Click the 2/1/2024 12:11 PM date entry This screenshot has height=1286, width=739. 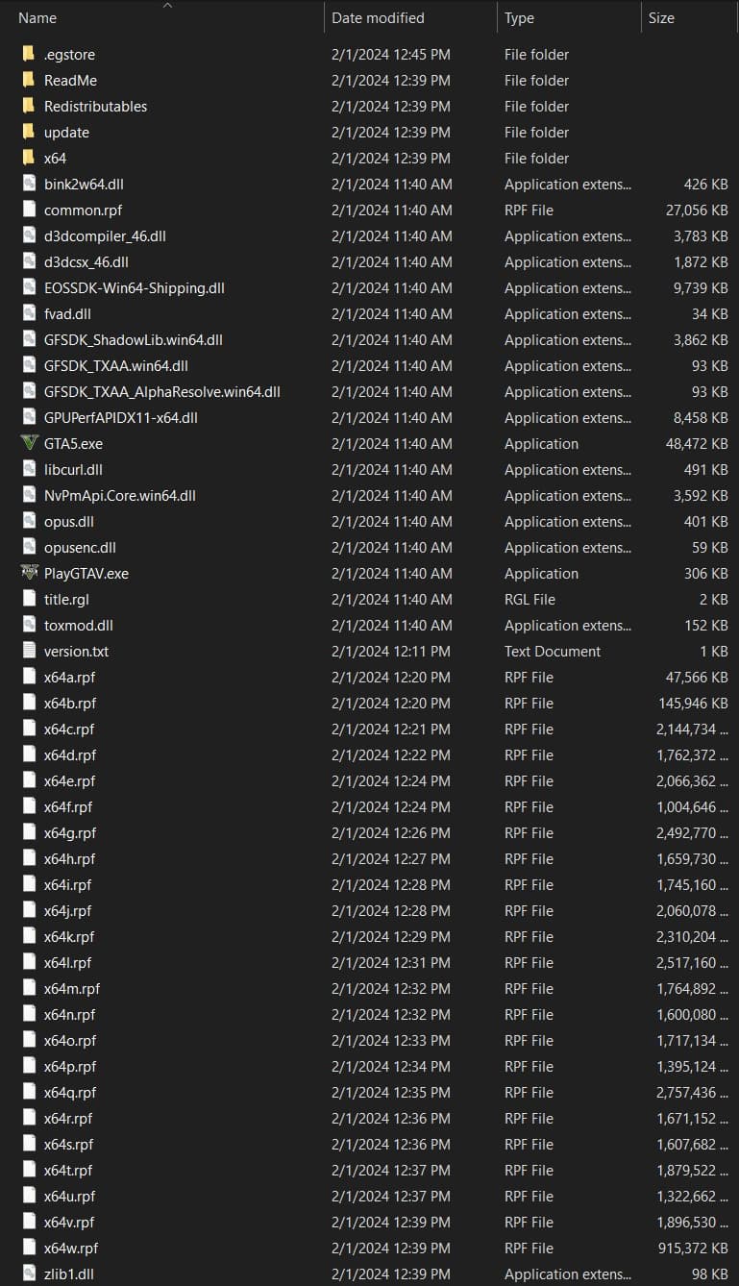pyautogui.click(x=391, y=651)
